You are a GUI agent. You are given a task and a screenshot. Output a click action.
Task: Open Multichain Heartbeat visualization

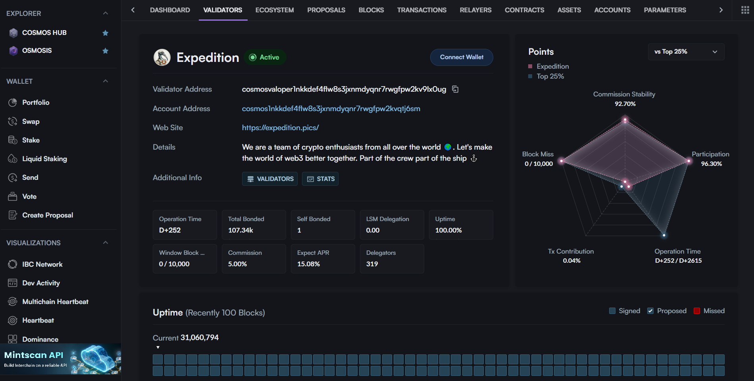55,302
